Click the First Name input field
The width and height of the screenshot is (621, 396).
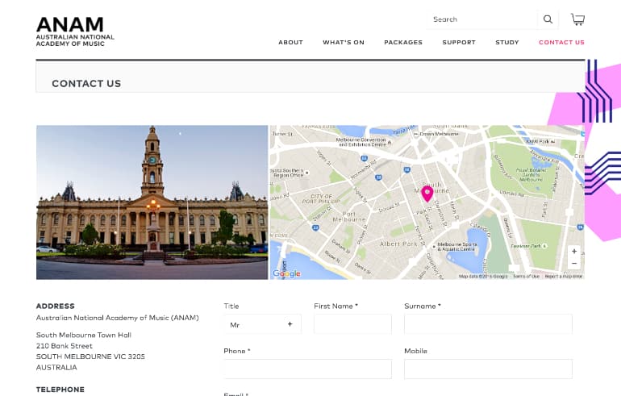(352, 324)
